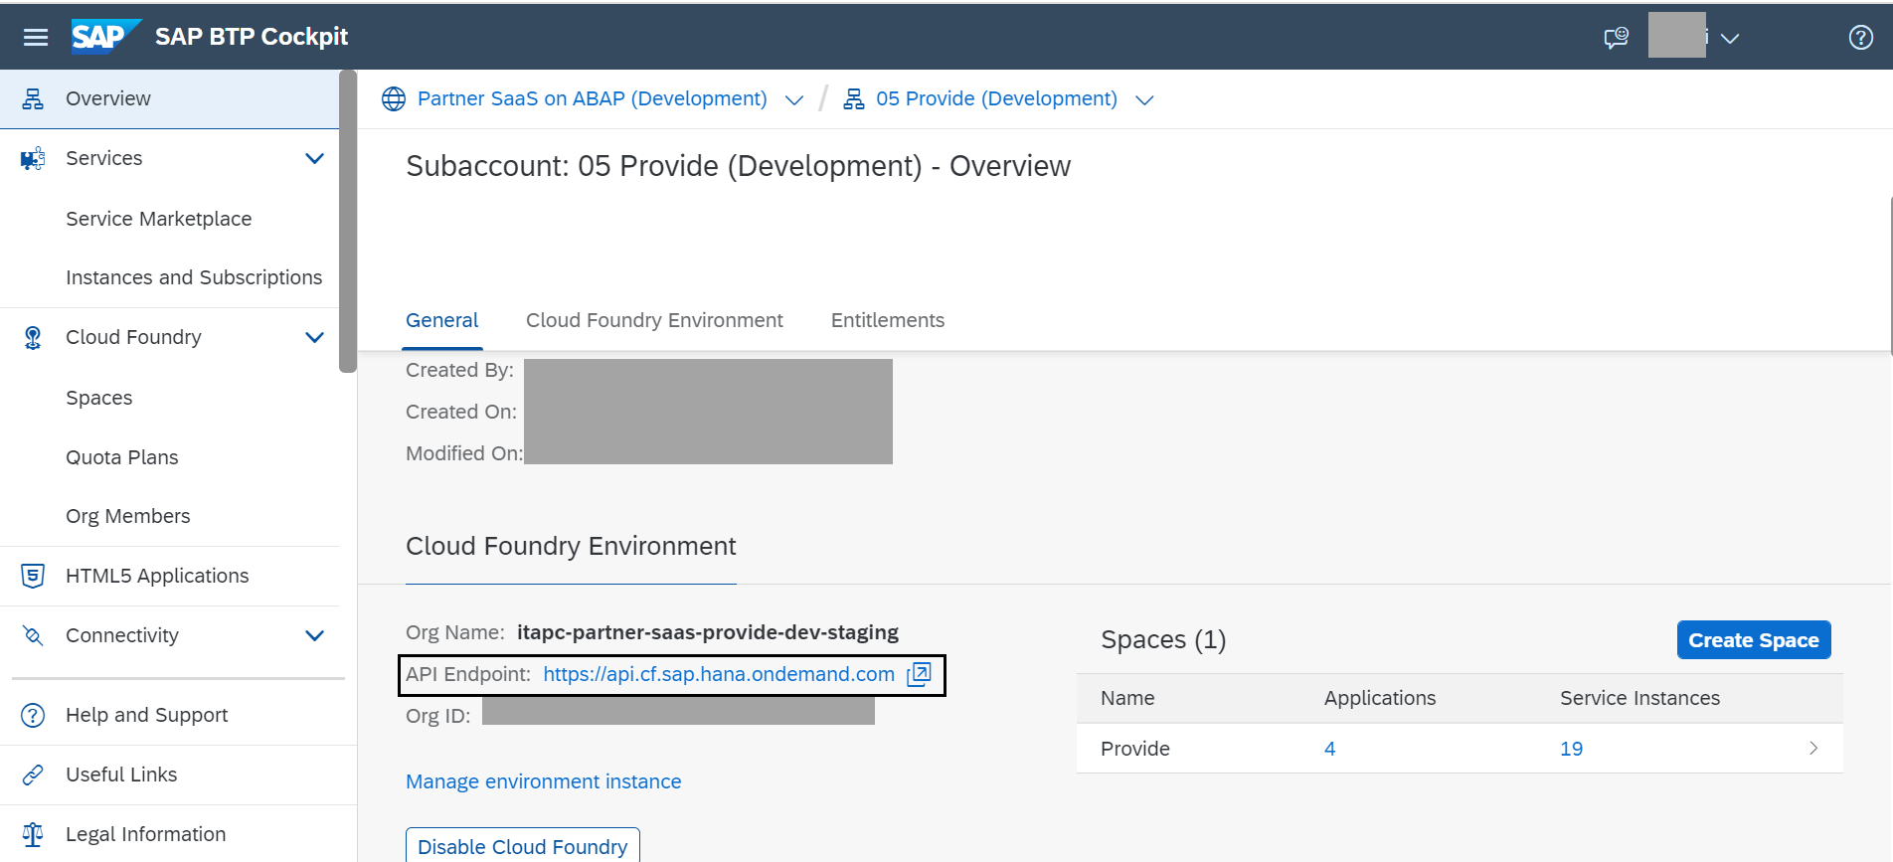This screenshot has width=1893, height=862.
Task: Click the Cloud Foundry sidebar icon
Action: 33,338
